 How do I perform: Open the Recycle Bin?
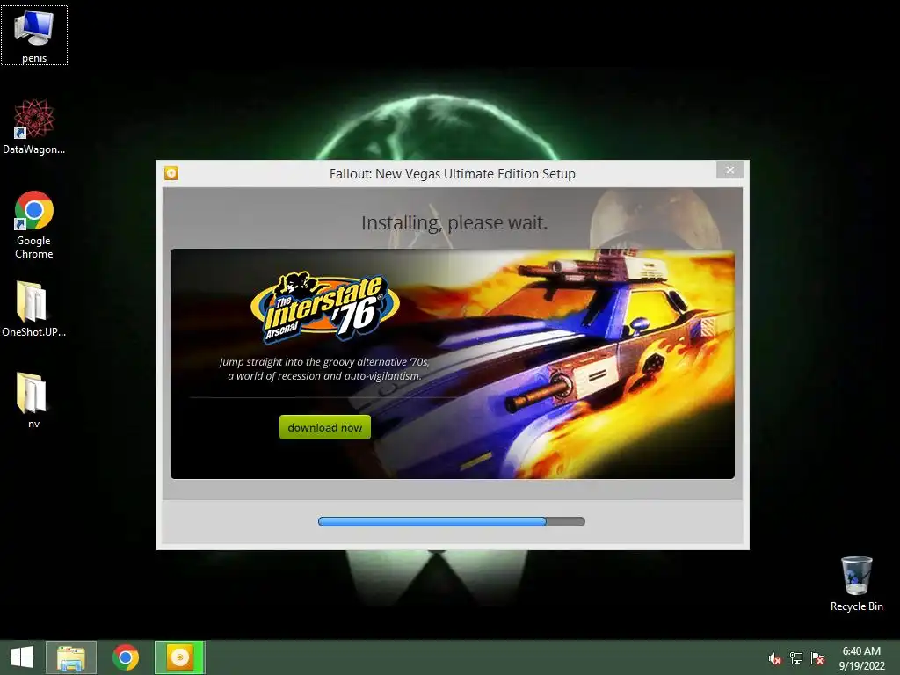pyautogui.click(x=856, y=584)
